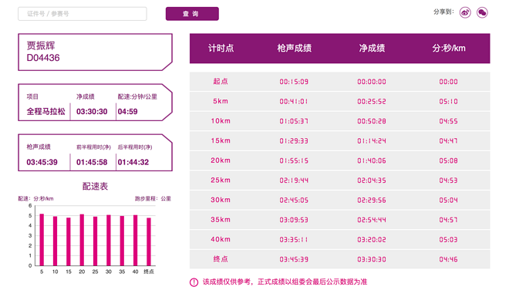This screenshot has width=509, height=297.
Task: Click the 终点 bar in pace chart
Action: click(149, 241)
